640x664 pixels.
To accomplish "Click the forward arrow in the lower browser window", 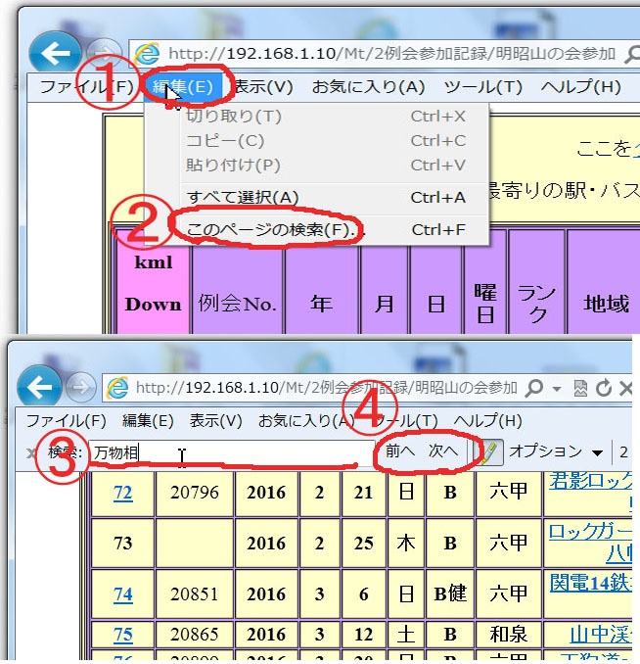I will 81,388.
